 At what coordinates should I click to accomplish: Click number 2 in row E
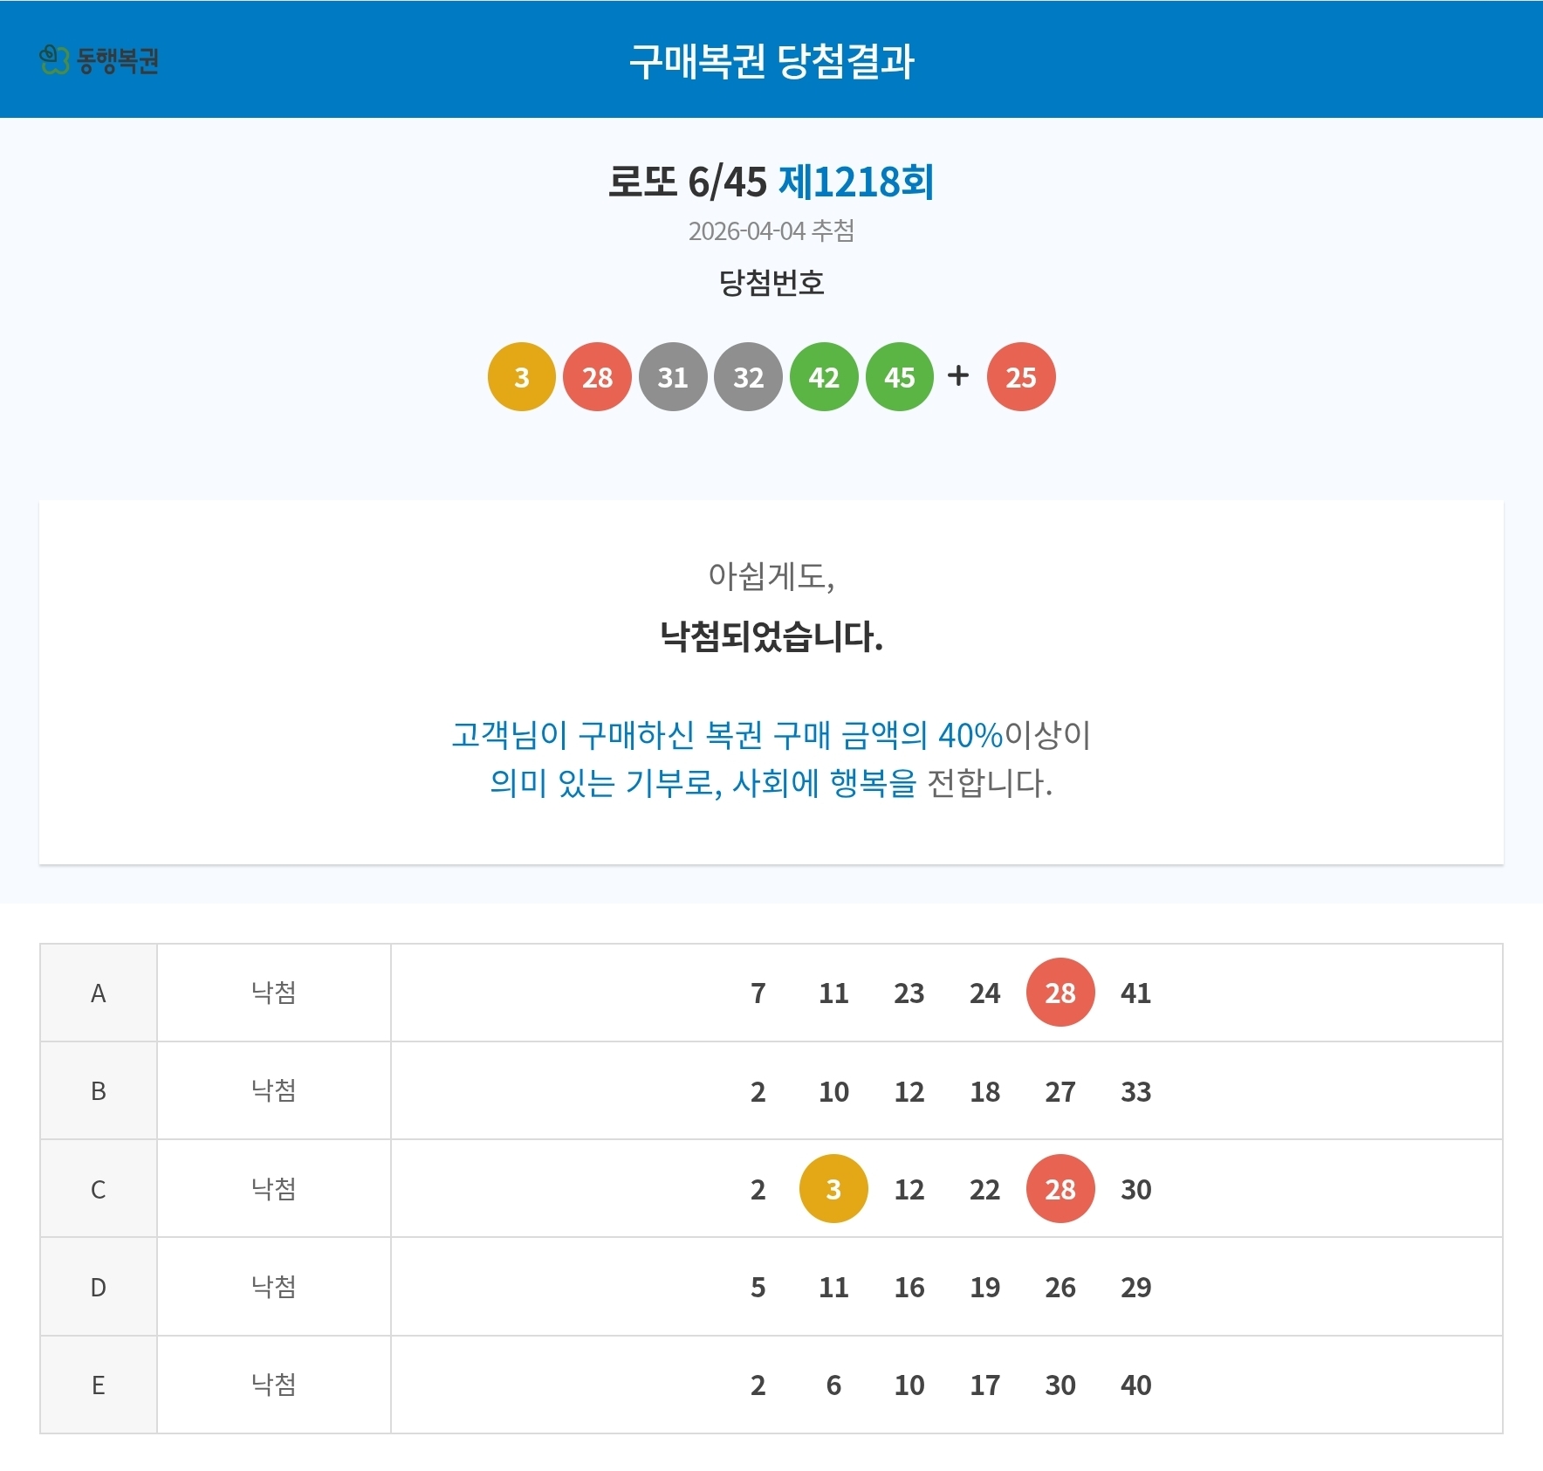(758, 1385)
